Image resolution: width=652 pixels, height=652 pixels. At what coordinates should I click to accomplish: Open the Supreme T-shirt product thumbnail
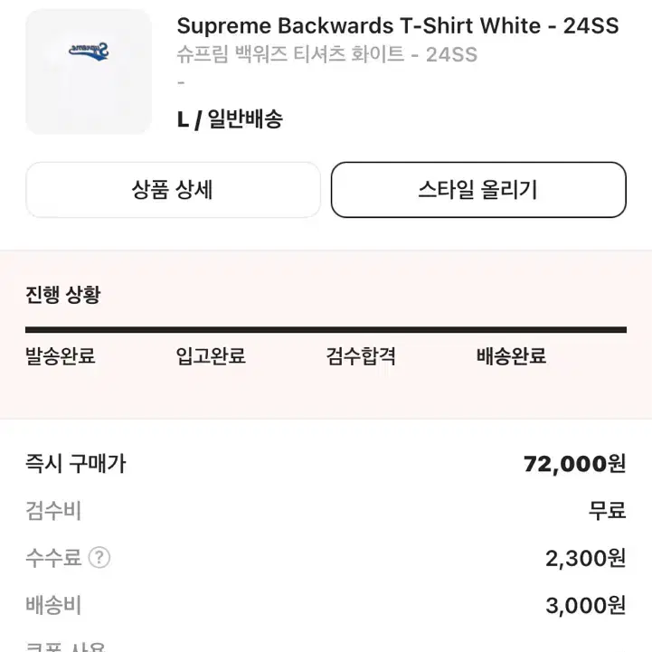89,72
